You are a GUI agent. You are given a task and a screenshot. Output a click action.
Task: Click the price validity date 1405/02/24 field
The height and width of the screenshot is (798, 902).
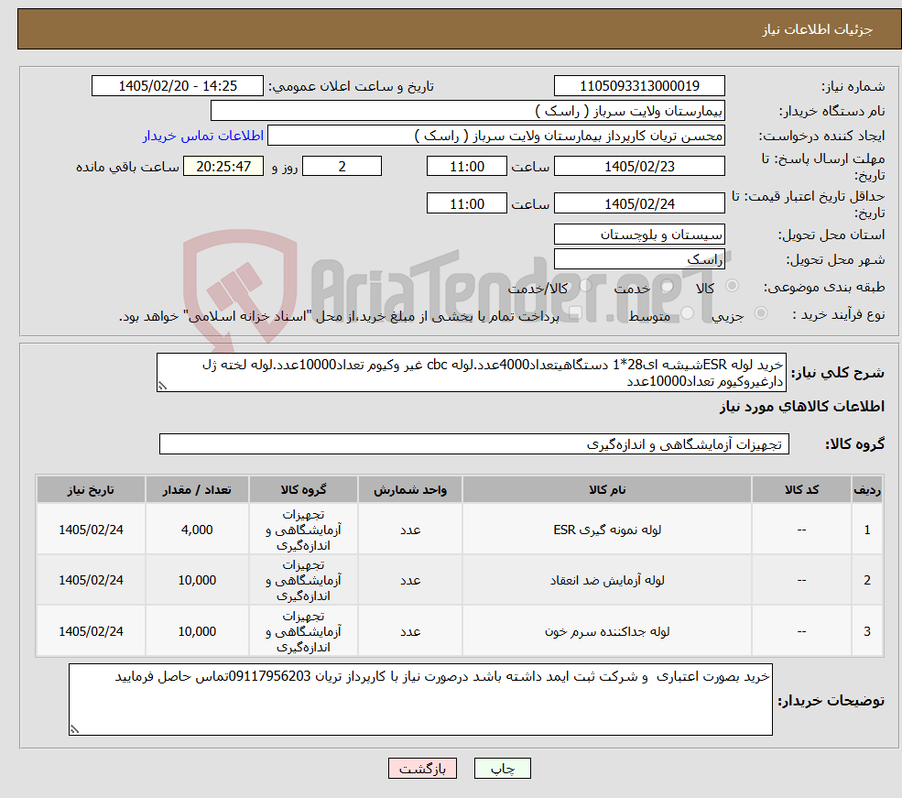pos(639,203)
